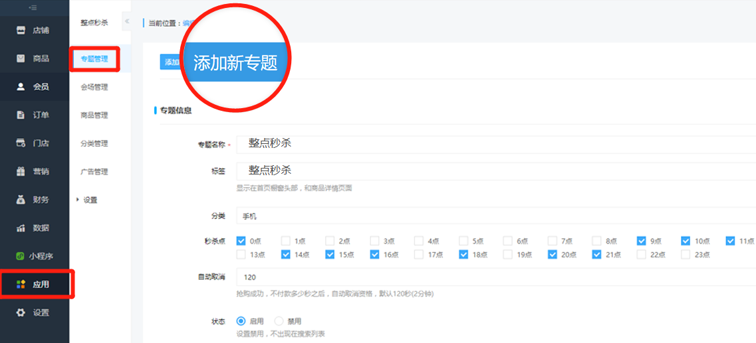Screen dimensions: 756x343
Task: Open 会场管理 in the submenu
Action: pyautogui.click(x=94, y=87)
